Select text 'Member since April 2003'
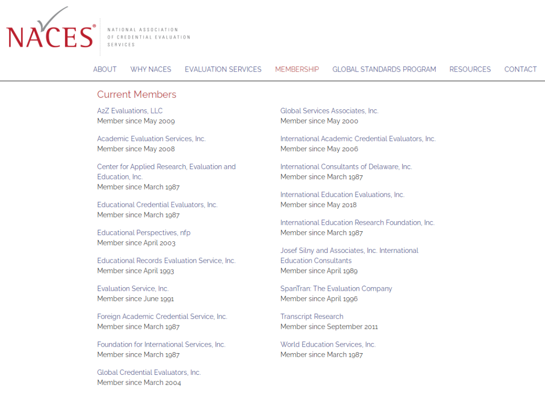Viewport: 545px width, 397px height. point(136,243)
